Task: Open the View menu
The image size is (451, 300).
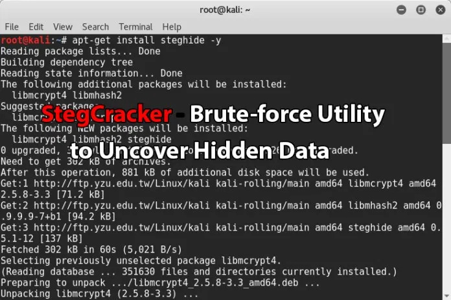Action: (63, 27)
